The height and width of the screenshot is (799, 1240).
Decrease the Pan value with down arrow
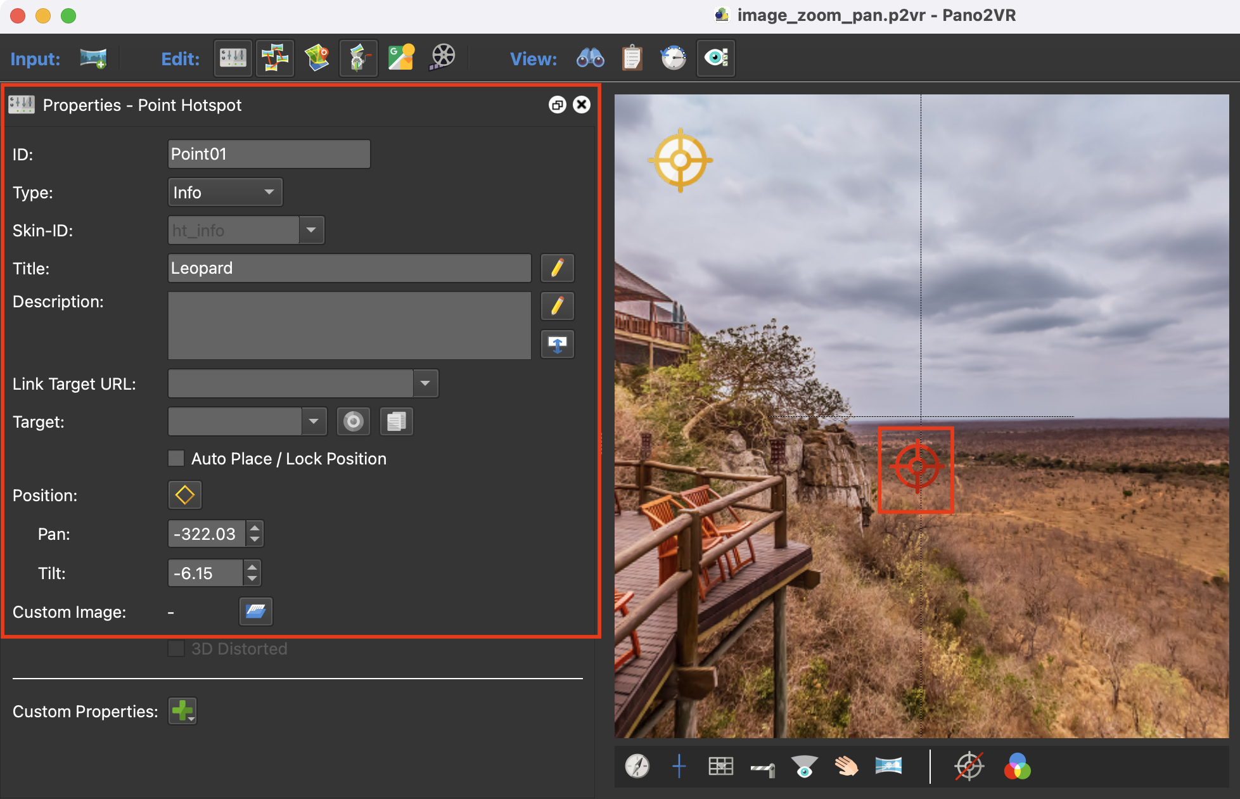pyautogui.click(x=255, y=540)
